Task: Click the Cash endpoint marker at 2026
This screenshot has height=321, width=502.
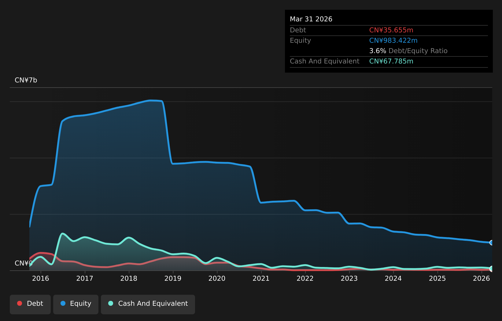Action: tap(492, 269)
